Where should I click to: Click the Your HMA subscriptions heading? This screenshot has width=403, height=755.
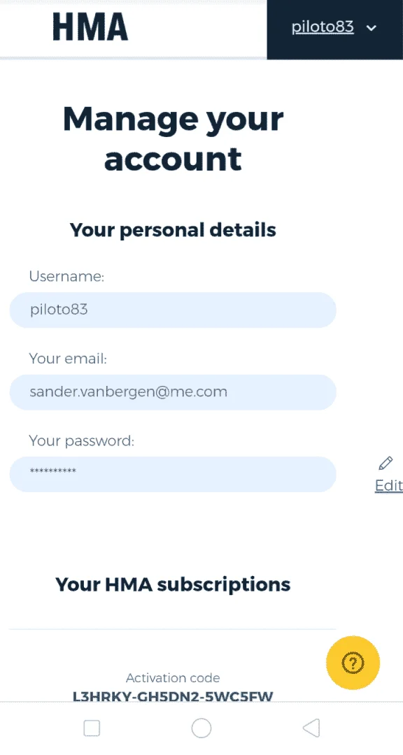point(173,584)
